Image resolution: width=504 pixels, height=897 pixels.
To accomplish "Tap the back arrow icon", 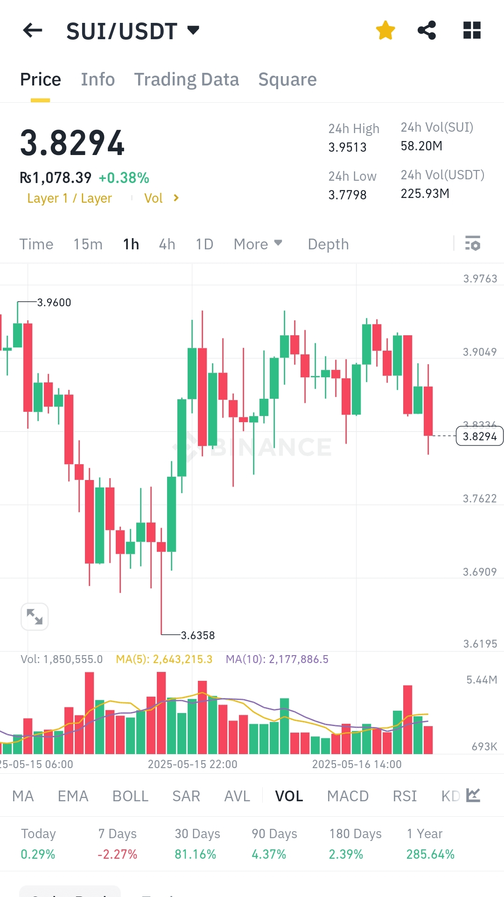I will (33, 31).
